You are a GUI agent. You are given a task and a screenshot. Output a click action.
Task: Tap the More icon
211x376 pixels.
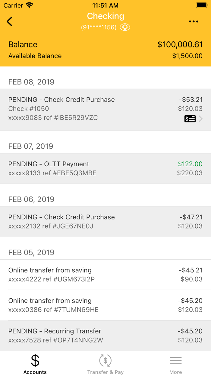coord(176,360)
